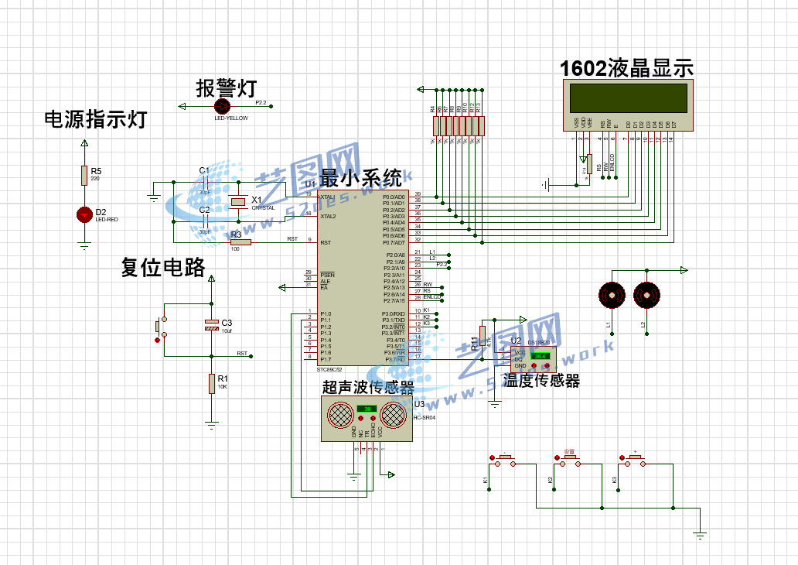This screenshot has width=798, height=565.
Task: Select the ground symbol left of LCD pins
Action: coord(546,185)
